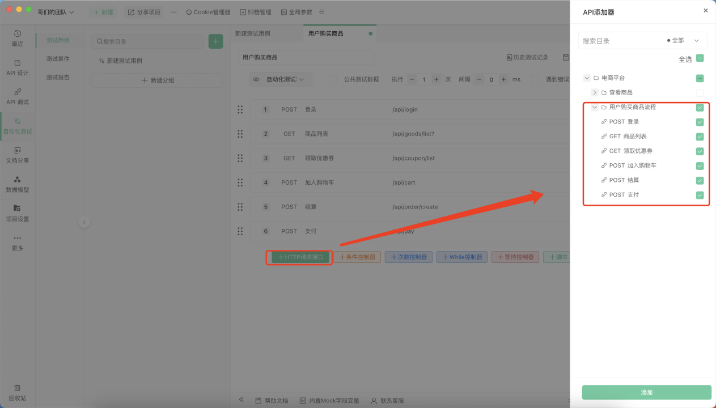
Task: Open the three-dot more menu in the toolbar
Action: (x=173, y=12)
